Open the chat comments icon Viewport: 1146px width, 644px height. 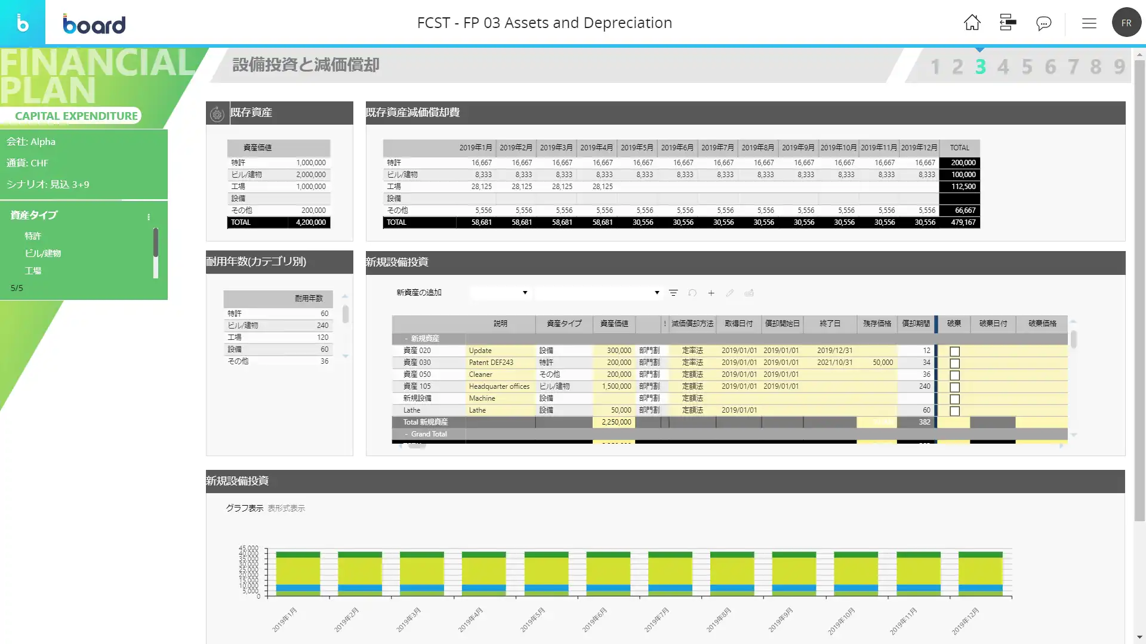1043,23
